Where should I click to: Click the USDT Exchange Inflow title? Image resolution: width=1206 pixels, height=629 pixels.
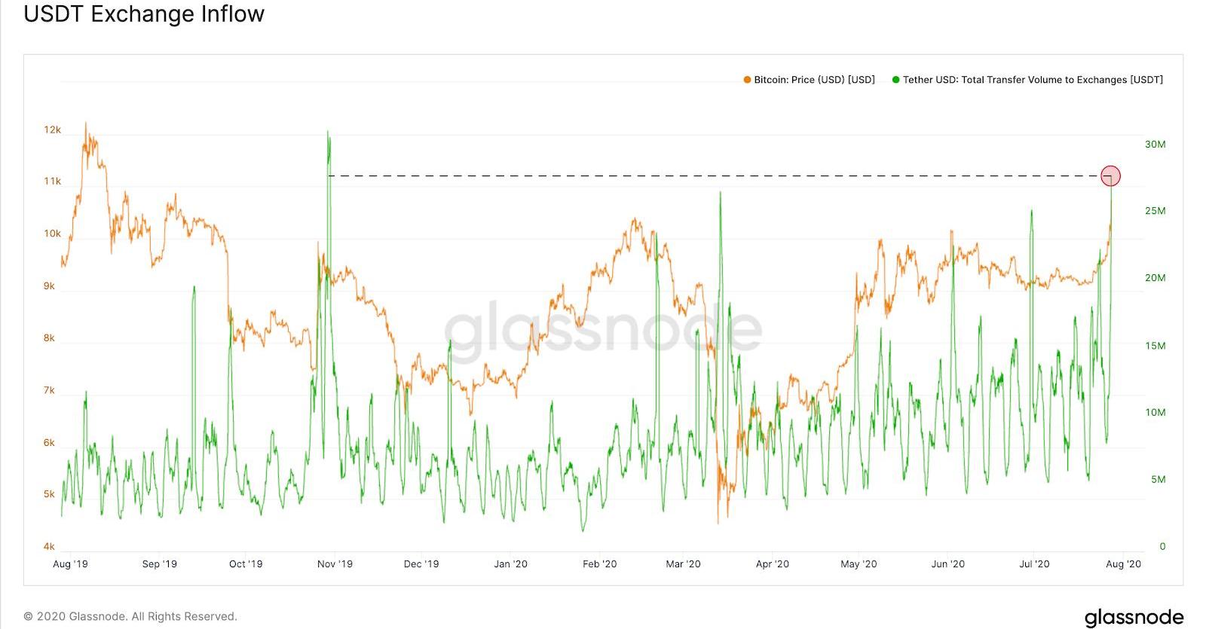coord(144,14)
